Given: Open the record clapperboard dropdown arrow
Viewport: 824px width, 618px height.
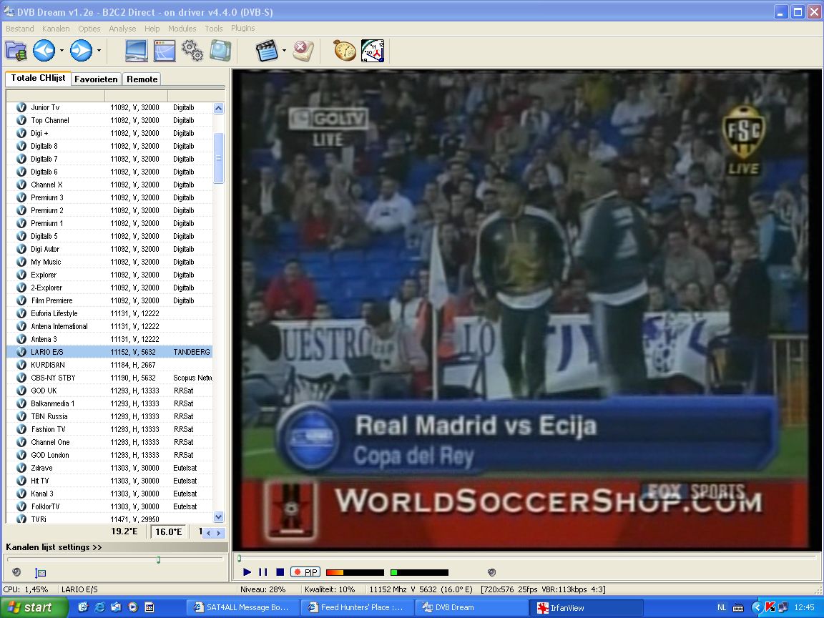Looking at the screenshot, I should tap(284, 51).
